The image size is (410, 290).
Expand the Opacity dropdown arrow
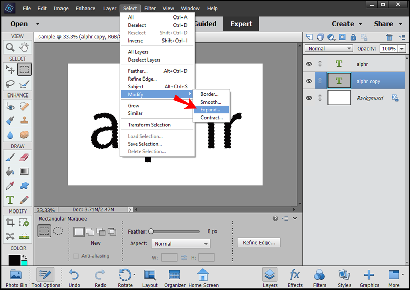coord(402,49)
